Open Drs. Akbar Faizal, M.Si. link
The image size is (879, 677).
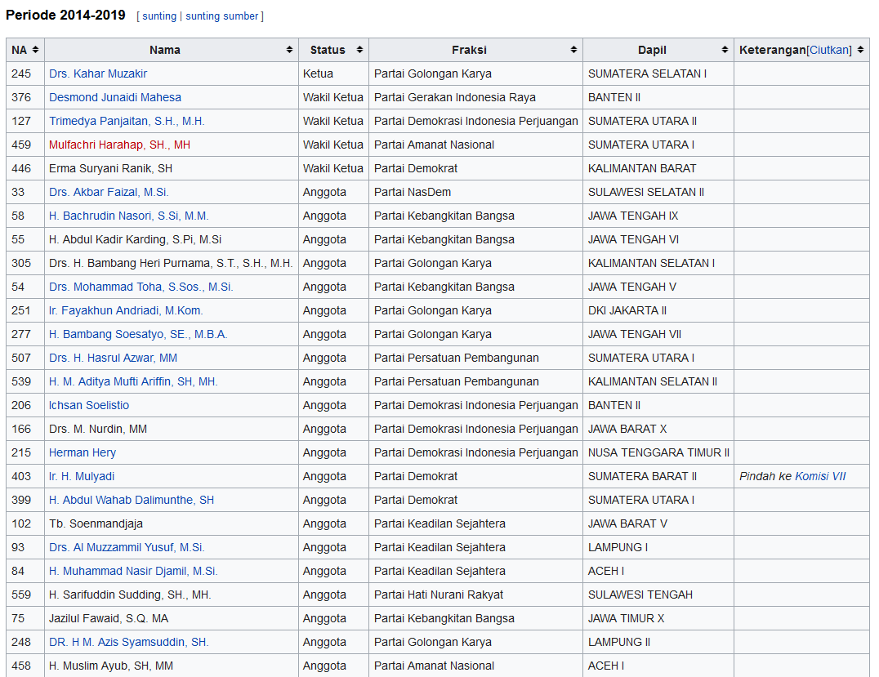(109, 192)
